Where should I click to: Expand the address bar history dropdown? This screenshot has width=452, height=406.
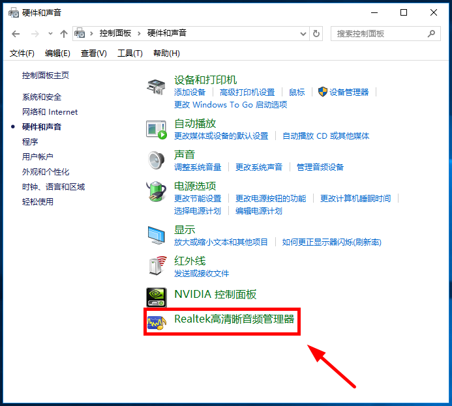tap(303, 33)
